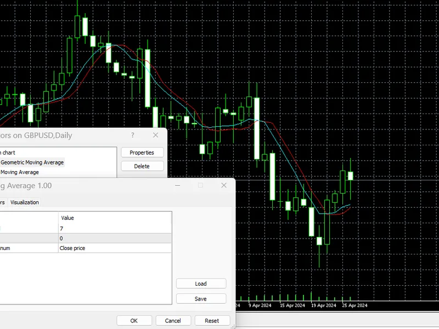Close the indicators on GBPUSD,Daily dialog
The width and height of the screenshot is (439, 329).
click(x=156, y=135)
